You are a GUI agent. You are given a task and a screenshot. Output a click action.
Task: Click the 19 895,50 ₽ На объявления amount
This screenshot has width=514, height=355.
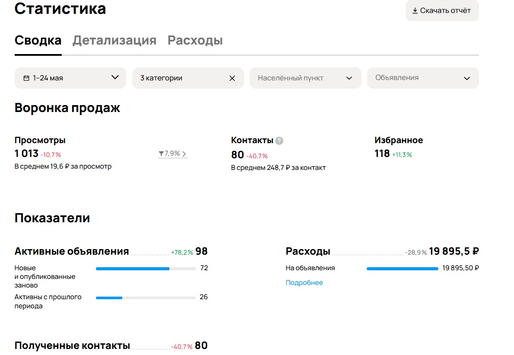pos(460,268)
